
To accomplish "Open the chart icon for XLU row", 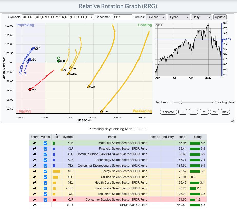I will point(34,177).
